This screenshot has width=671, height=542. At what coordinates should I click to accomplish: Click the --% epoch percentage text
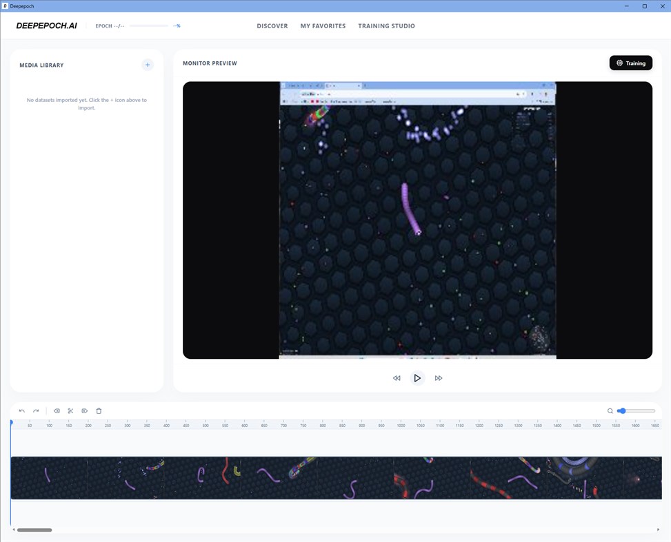(177, 26)
